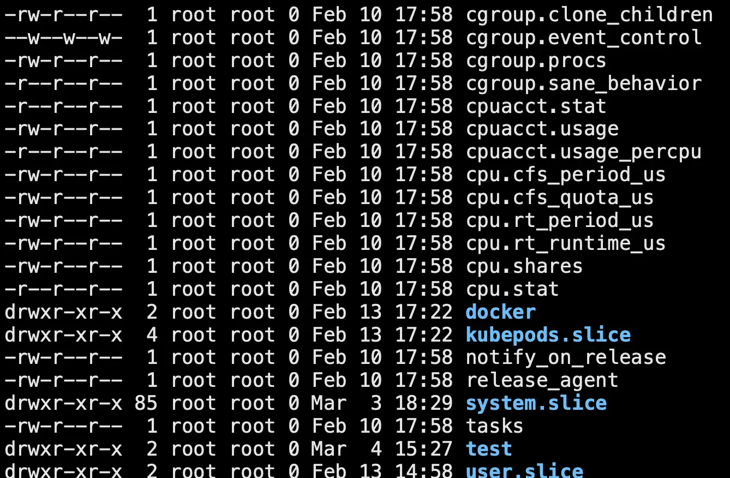Click the blue test directory name

[489, 449]
